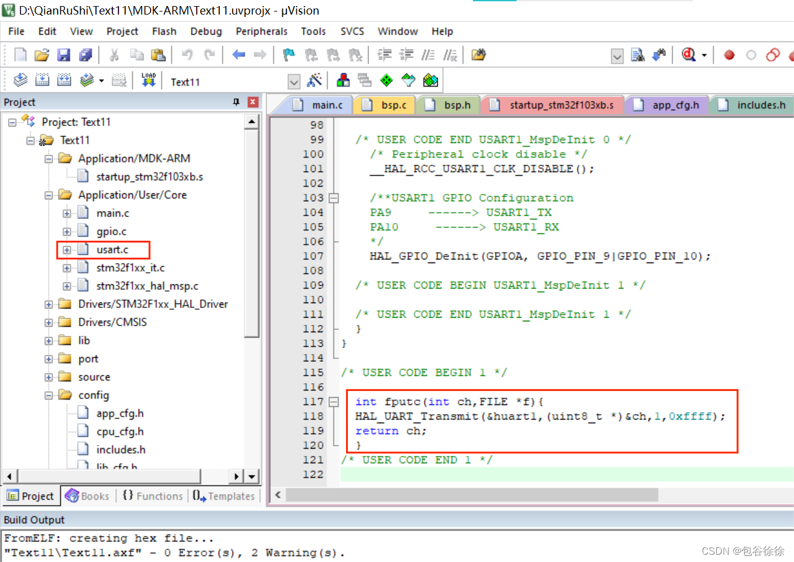Click the Find document icon with binoculars
Viewport: 794px width, 562px height.
pyautogui.click(x=637, y=55)
